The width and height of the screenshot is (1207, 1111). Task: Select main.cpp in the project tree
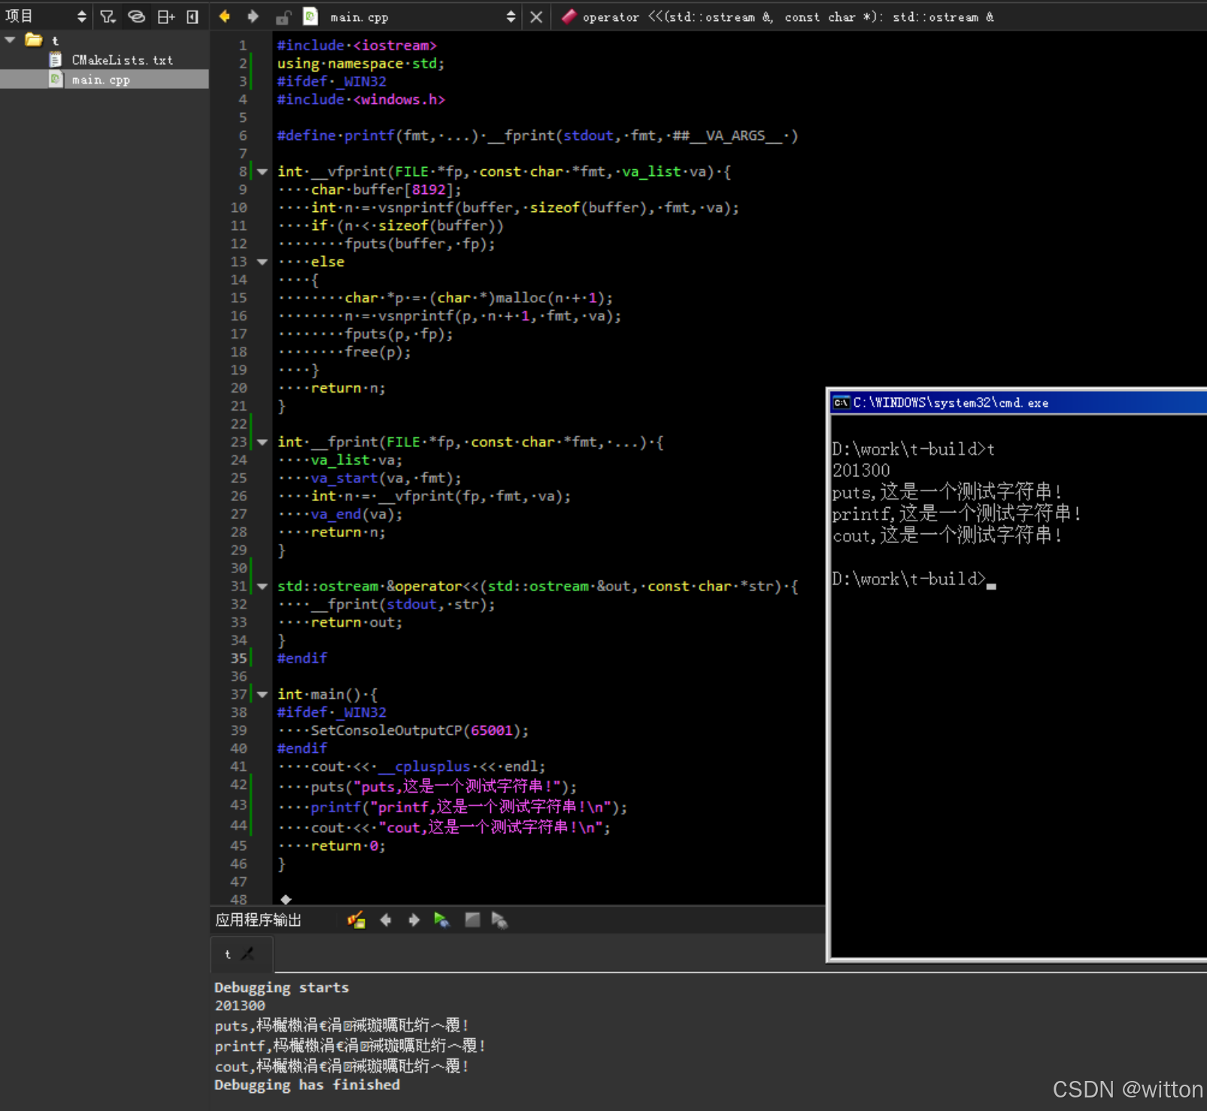pos(101,80)
